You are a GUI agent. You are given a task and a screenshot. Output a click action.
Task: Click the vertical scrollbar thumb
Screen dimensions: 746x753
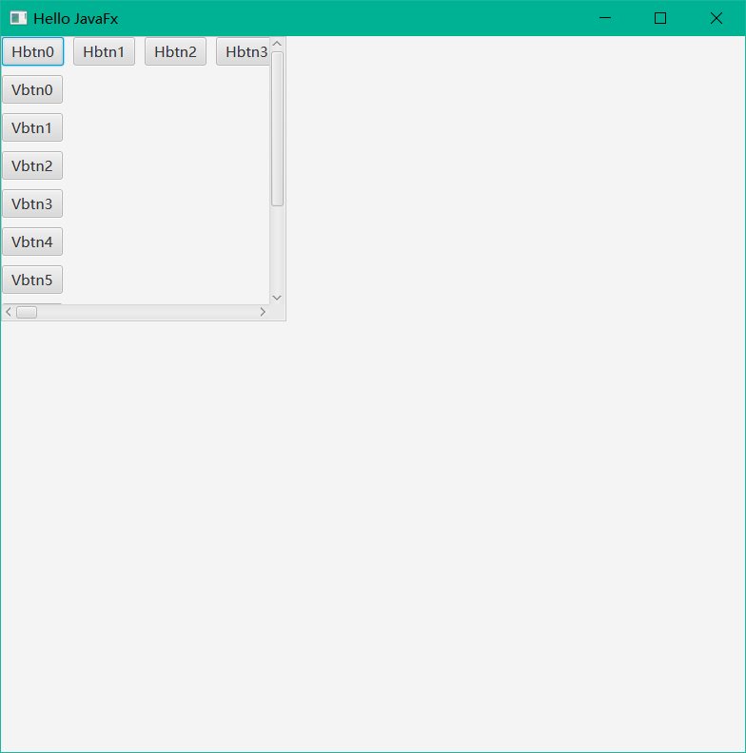tap(277, 128)
